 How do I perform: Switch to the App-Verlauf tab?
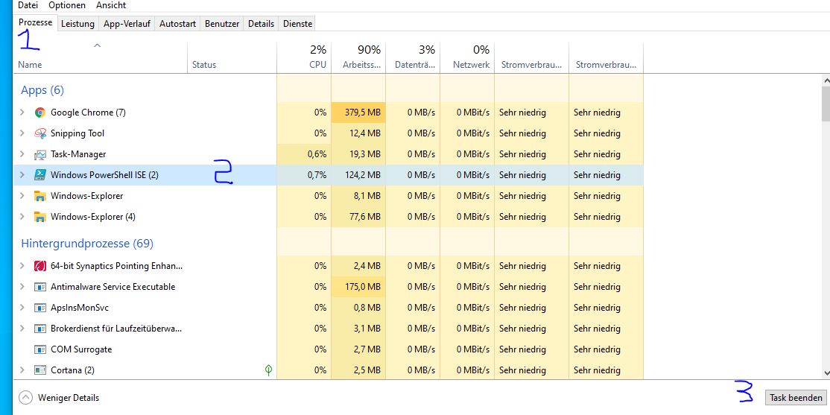point(127,24)
